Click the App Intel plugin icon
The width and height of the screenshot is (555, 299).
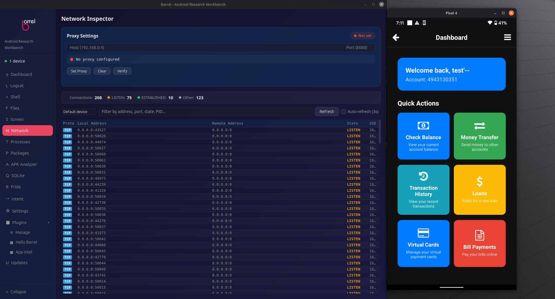pyautogui.click(x=12, y=252)
